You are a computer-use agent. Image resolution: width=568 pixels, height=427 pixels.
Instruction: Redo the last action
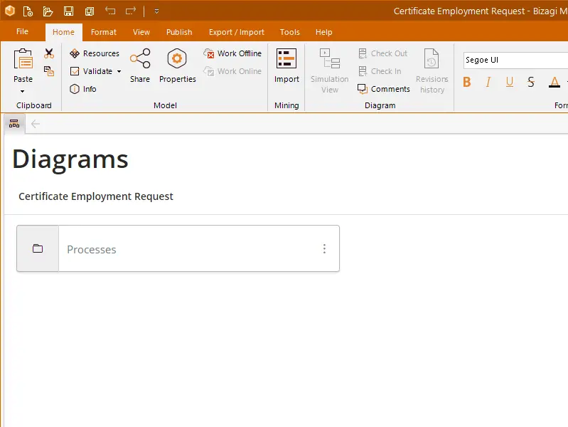(131, 11)
